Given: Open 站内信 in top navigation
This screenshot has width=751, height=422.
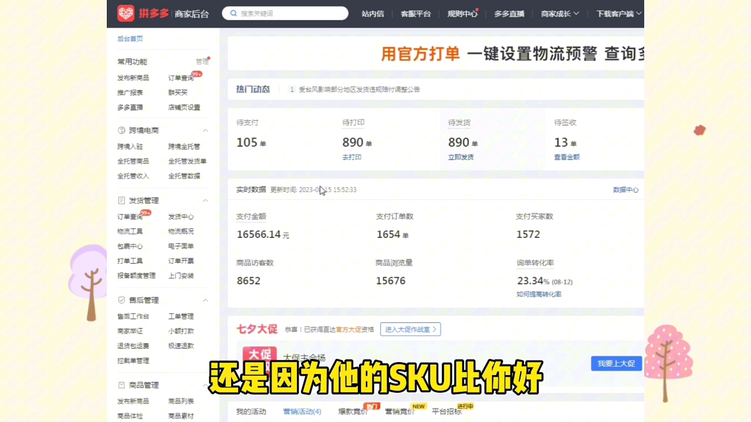Looking at the screenshot, I should coord(373,13).
